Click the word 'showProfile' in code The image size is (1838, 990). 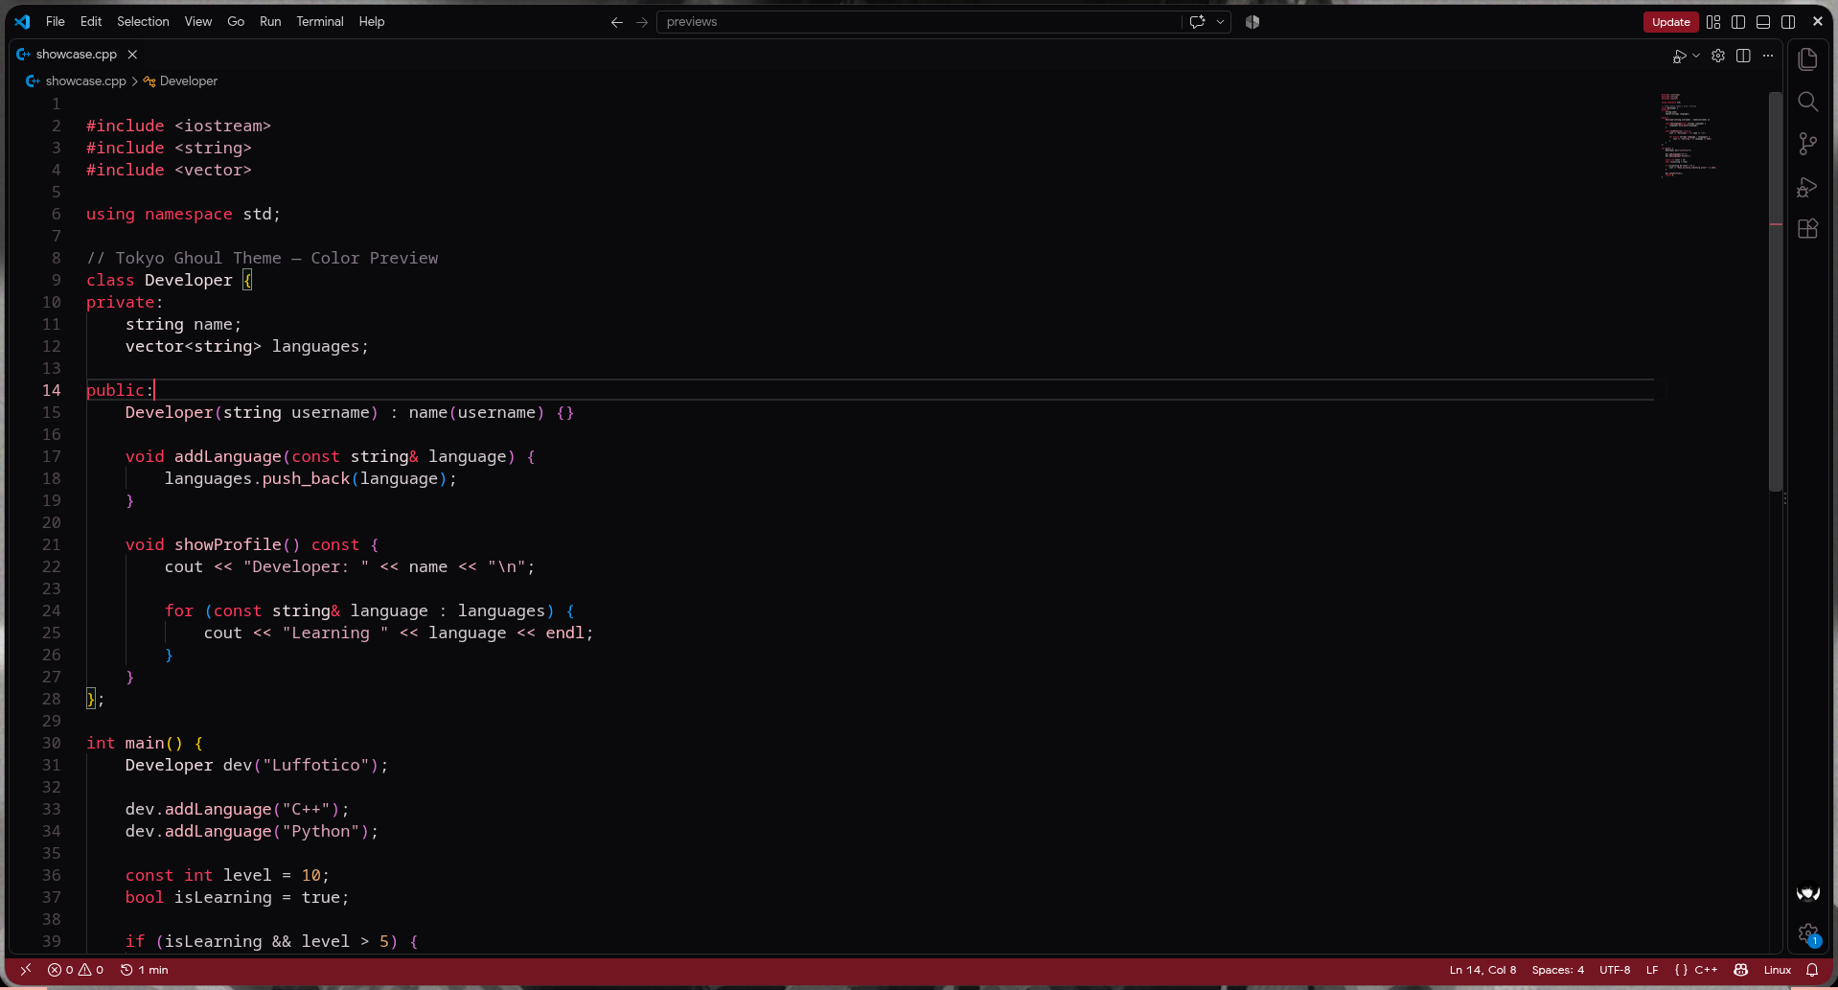pyautogui.click(x=228, y=544)
